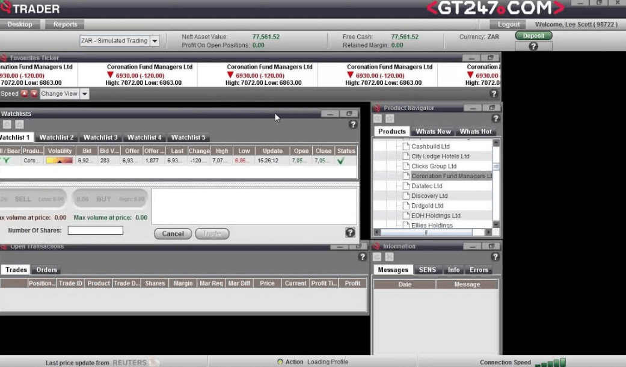This screenshot has width=626, height=367.
Task: Expand the Change View dropdown arrow
Action: (x=84, y=94)
